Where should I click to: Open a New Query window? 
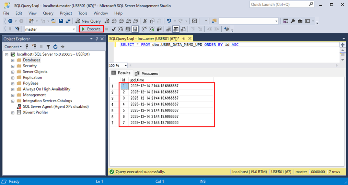[88, 21]
